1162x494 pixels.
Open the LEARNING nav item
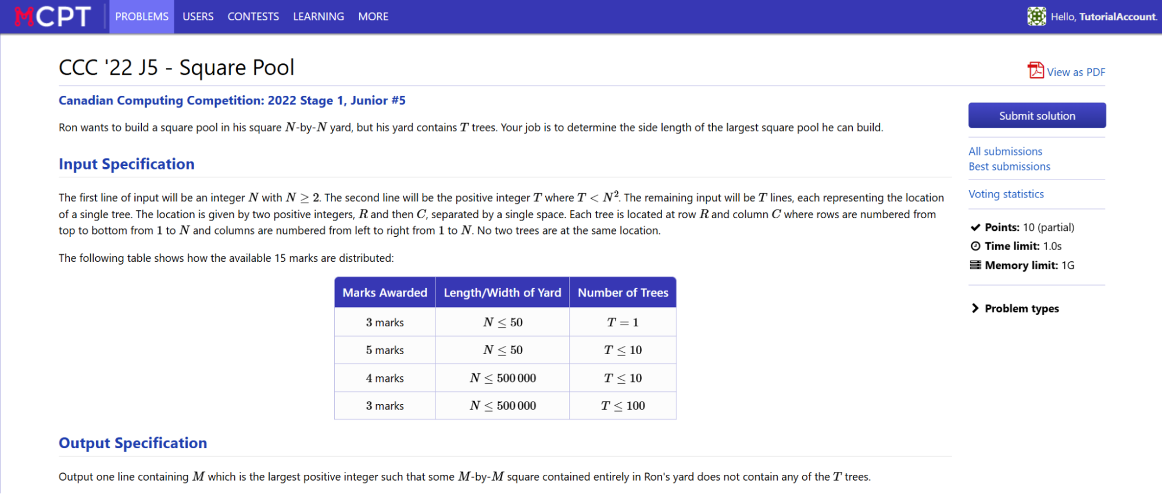click(x=319, y=17)
